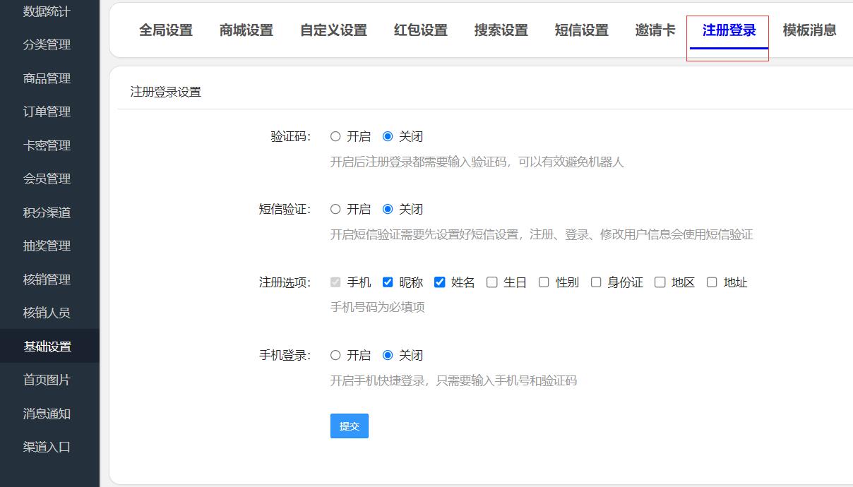Go to the 红包设置 tab

421,30
